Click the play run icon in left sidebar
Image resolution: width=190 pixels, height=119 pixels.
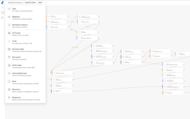tap(3, 18)
